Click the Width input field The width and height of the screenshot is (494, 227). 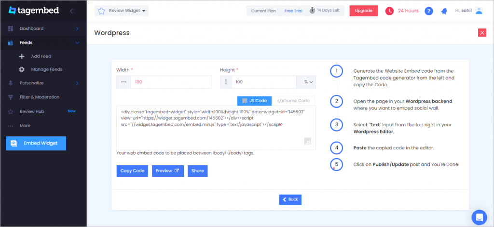point(171,82)
